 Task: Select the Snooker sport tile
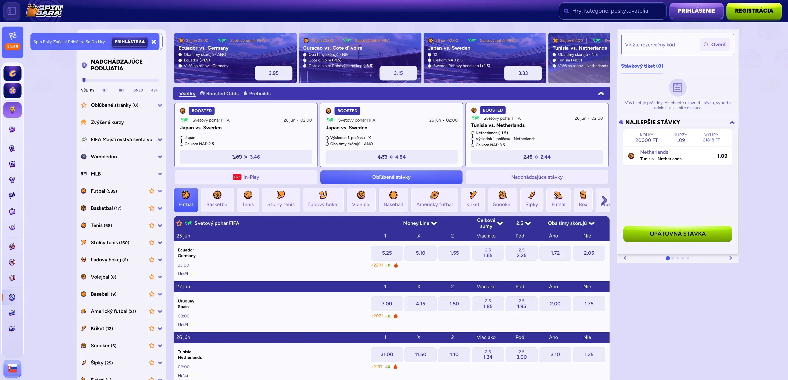point(502,200)
